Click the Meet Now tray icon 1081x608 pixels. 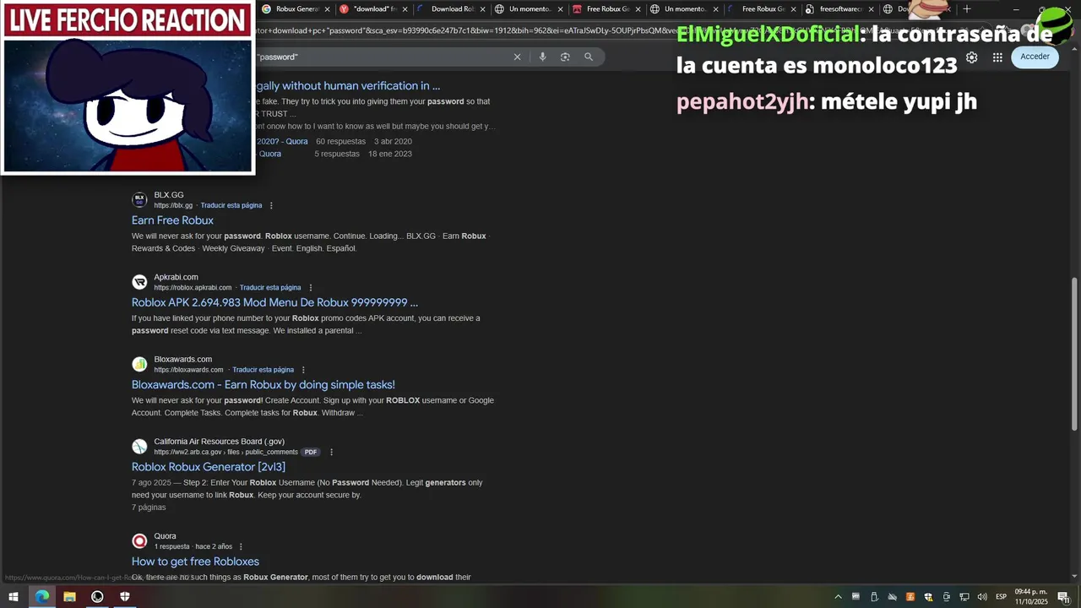(946, 597)
